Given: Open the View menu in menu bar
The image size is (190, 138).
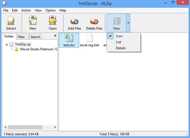Looking at the screenshot, I should tap(38, 10).
